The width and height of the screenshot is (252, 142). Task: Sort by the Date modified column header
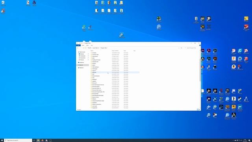(115, 51)
